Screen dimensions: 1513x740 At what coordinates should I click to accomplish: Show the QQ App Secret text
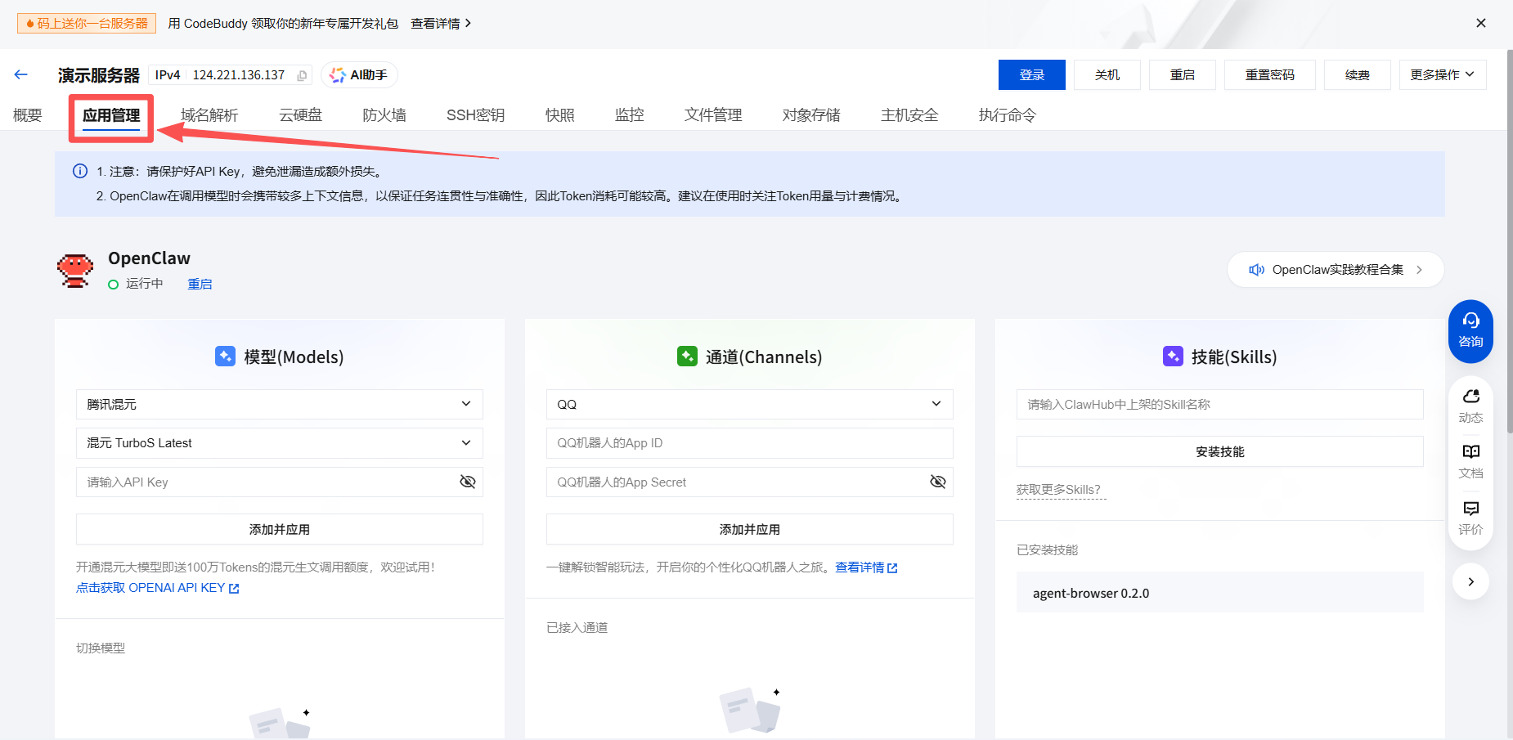coord(937,482)
